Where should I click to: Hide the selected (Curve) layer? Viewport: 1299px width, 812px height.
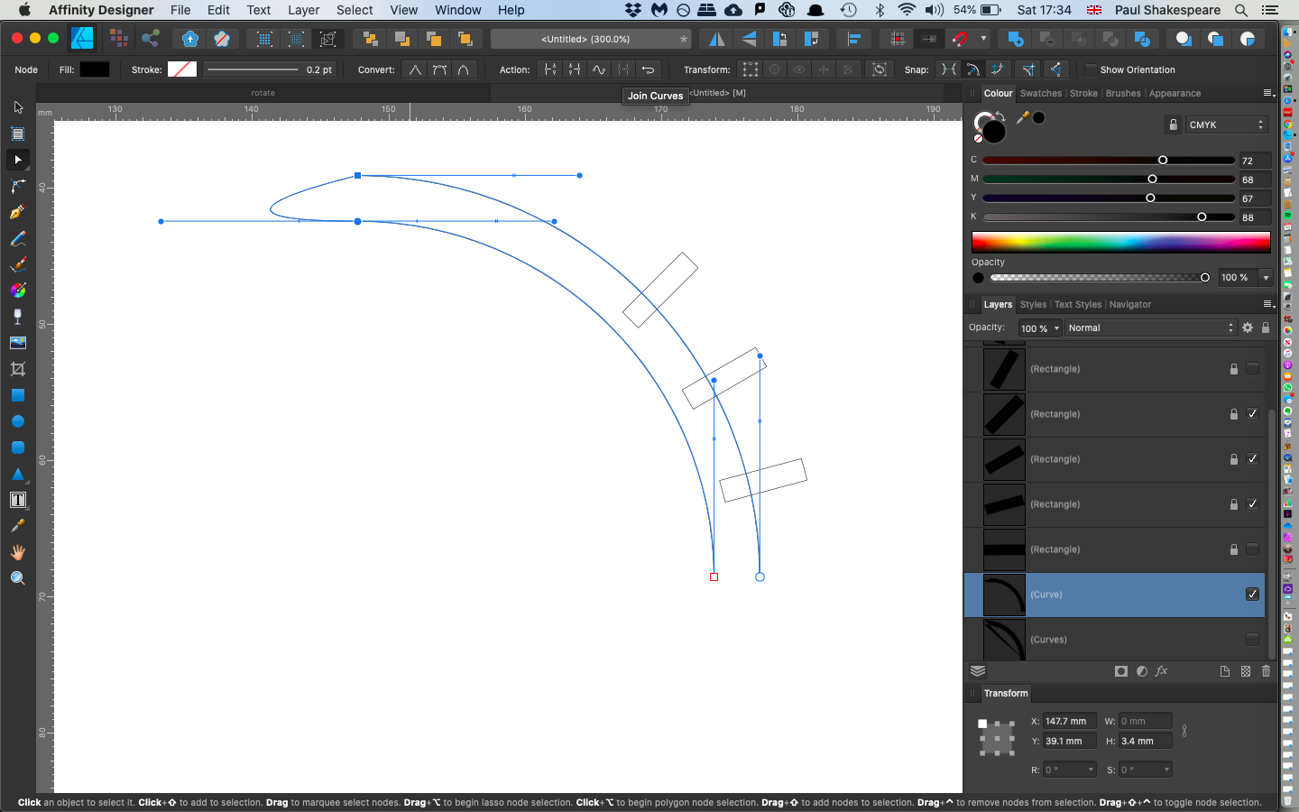point(1252,594)
